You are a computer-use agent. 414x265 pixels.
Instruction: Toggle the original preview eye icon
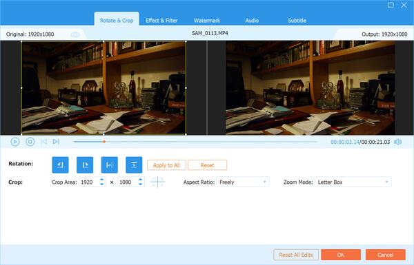point(75,34)
